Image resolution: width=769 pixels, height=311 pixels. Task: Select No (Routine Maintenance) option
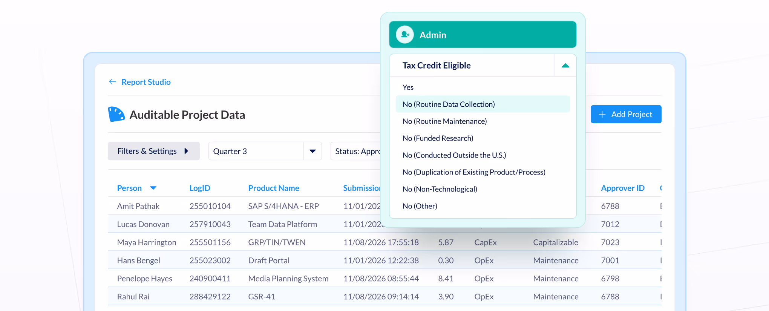pos(445,121)
